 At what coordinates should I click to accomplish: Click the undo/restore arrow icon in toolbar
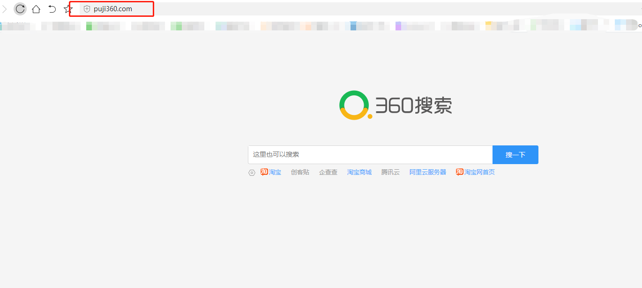(x=52, y=9)
